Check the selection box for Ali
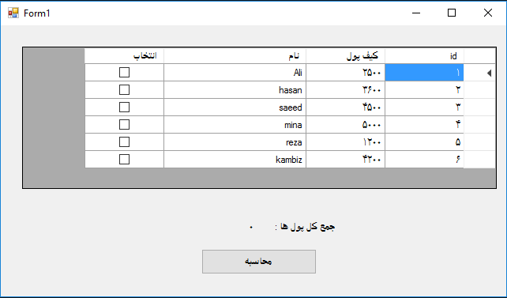This screenshot has height=298, width=507. point(124,72)
